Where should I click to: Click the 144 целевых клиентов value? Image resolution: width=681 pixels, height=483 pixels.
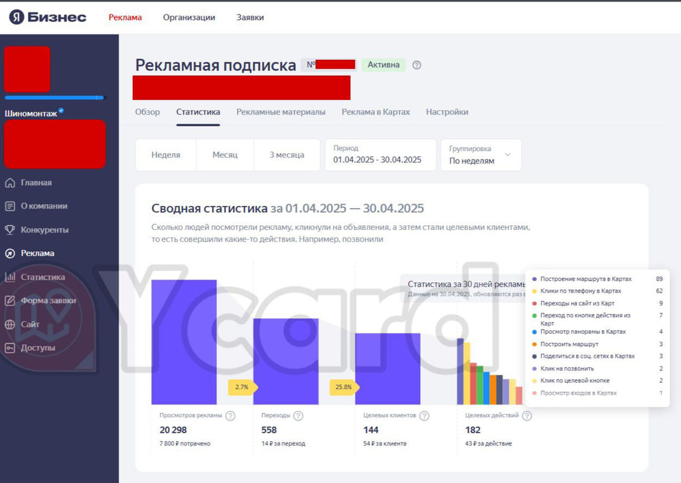[371, 430]
